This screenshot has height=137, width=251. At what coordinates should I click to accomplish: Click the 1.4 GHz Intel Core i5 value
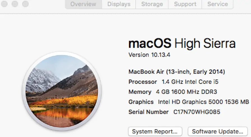click(190, 82)
